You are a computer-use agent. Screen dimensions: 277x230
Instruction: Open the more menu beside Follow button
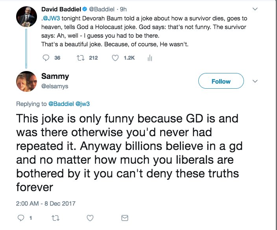(255, 81)
